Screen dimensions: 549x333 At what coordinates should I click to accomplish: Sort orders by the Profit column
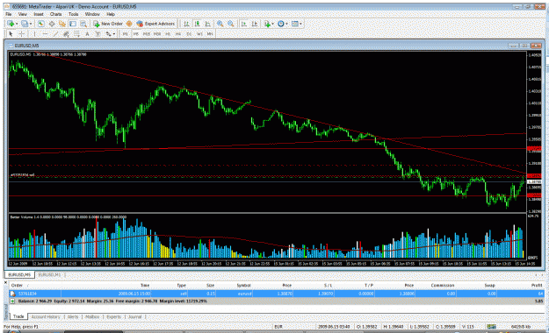537,286
